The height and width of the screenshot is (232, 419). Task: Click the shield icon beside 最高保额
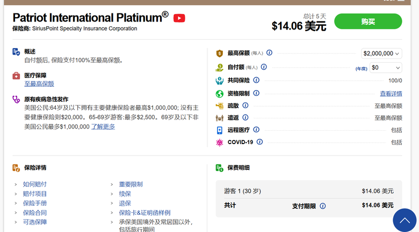[x=219, y=54]
